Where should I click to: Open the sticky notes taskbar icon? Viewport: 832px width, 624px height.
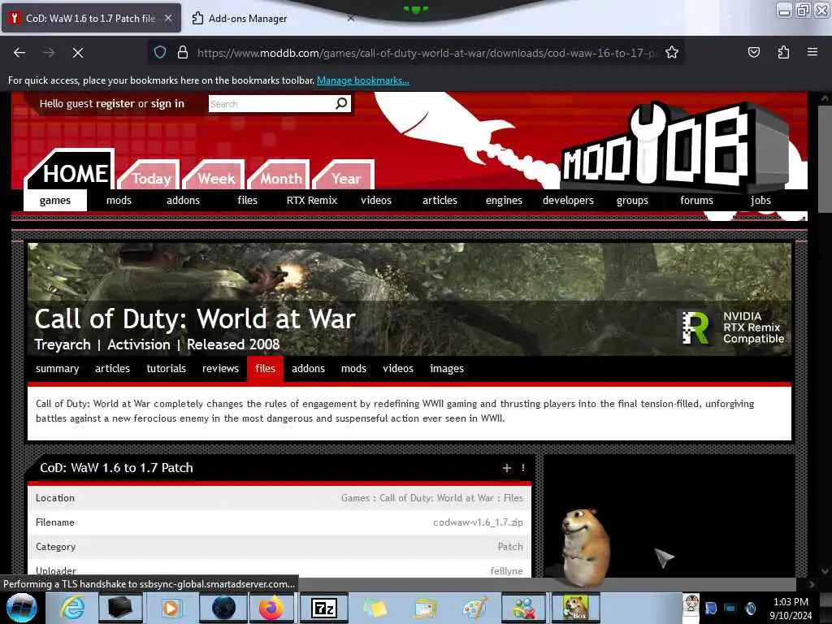click(375, 608)
